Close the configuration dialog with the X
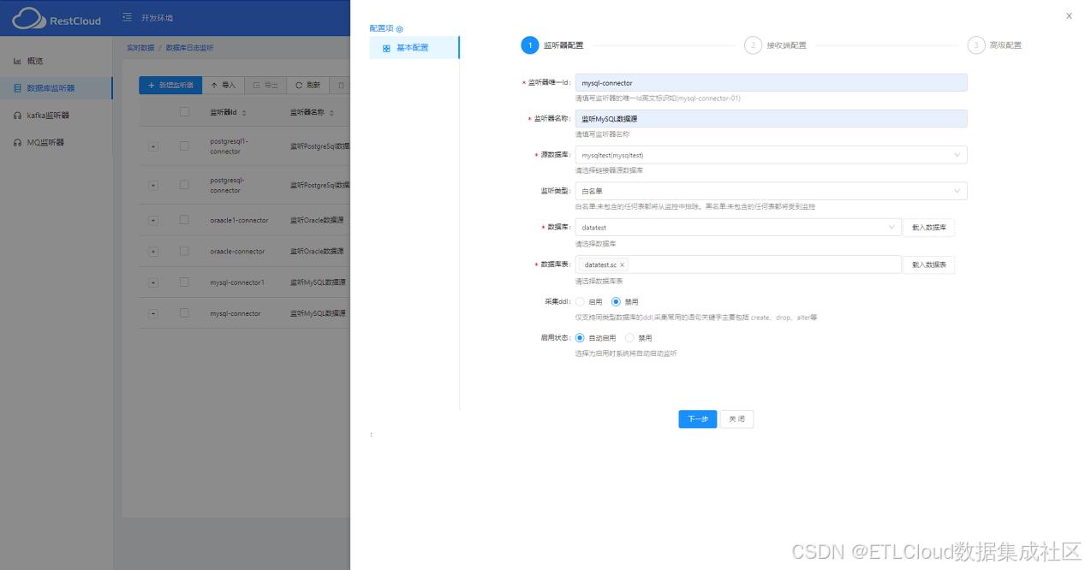Image resolution: width=1085 pixels, height=570 pixels. tap(1069, 15)
